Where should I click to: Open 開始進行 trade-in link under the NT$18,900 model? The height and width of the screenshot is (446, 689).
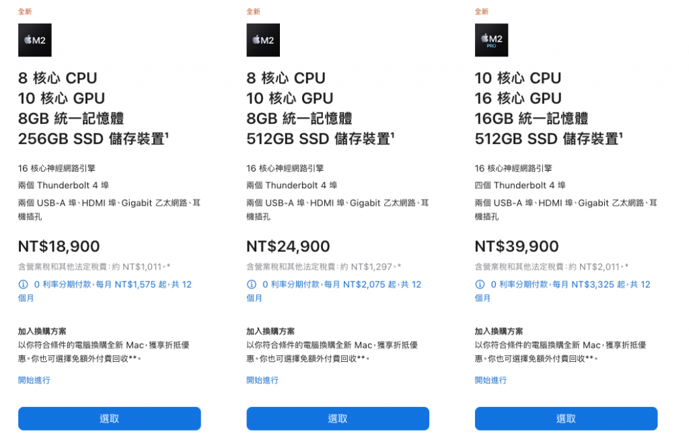(34, 380)
